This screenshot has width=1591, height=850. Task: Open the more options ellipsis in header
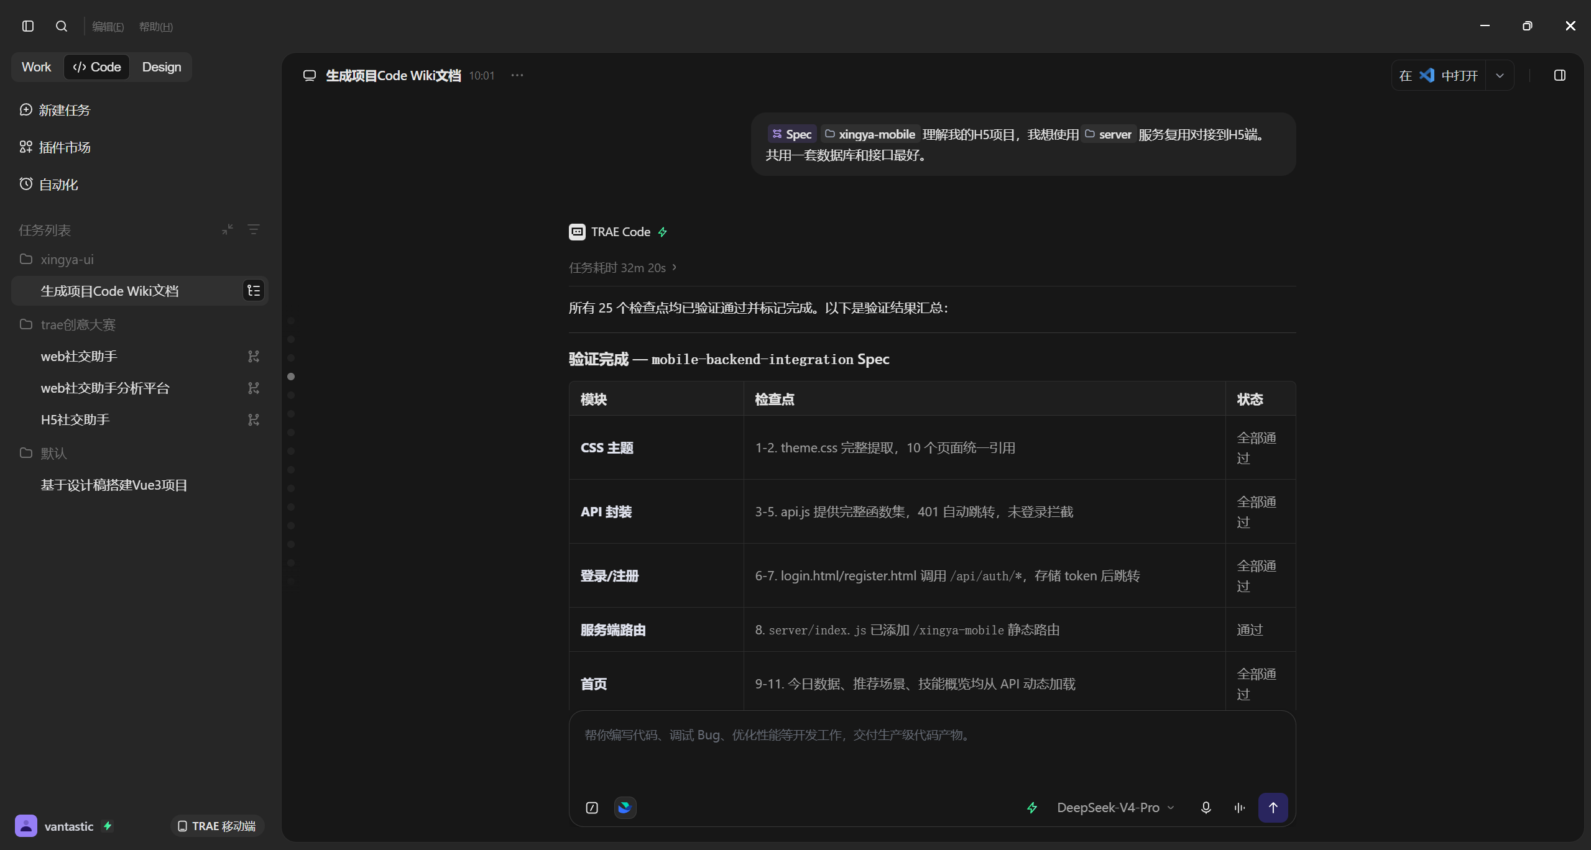coord(517,75)
